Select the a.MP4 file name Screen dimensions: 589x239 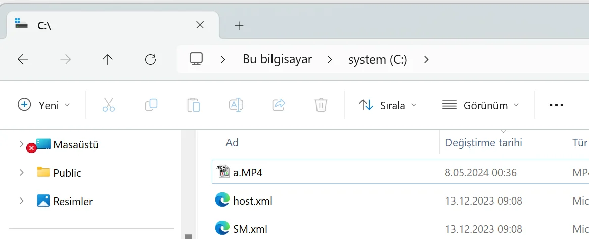248,172
